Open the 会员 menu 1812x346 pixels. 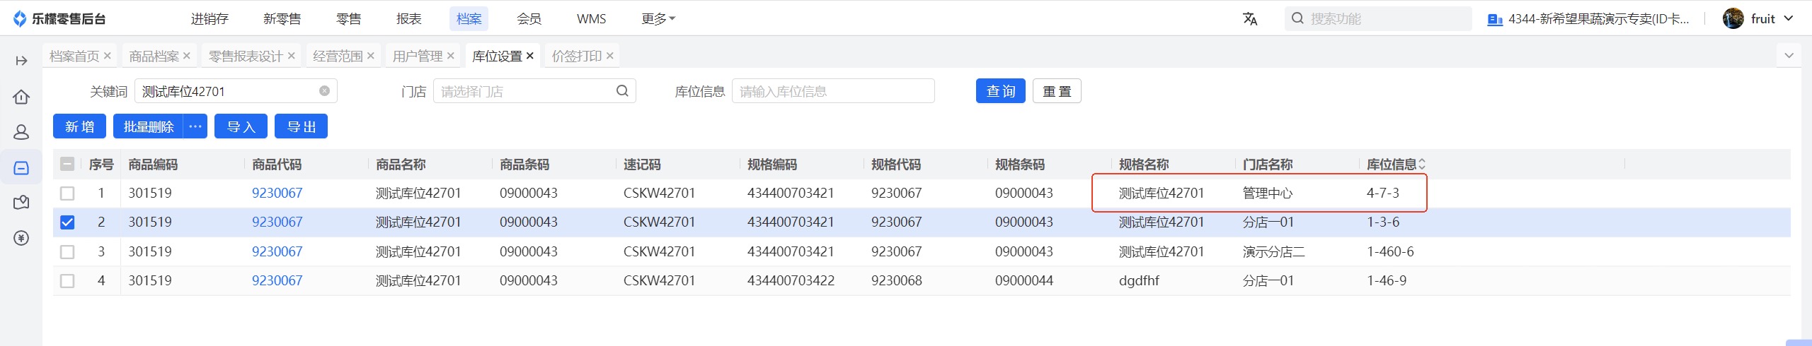tap(529, 19)
